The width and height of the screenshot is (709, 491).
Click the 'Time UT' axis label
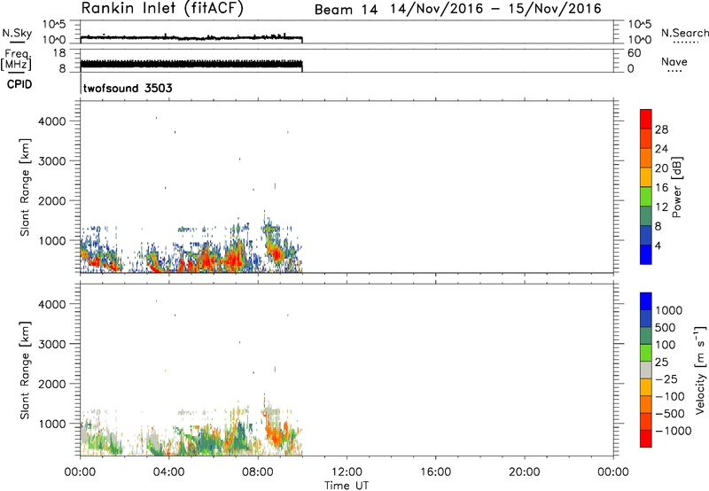pyautogui.click(x=347, y=486)
